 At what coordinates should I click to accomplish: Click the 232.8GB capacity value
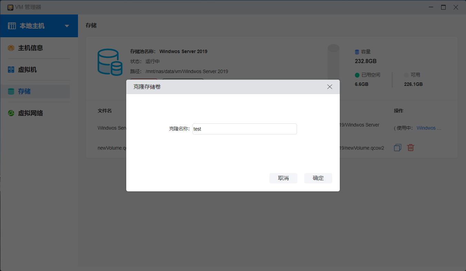pyautogui.click(x=366, y=61)
